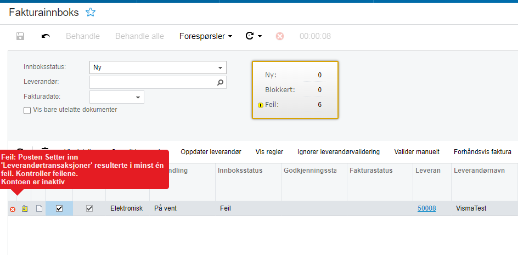Click the 'VismaTest' supplier name cell
The image size is (518, 255).
tap(484, 208)
